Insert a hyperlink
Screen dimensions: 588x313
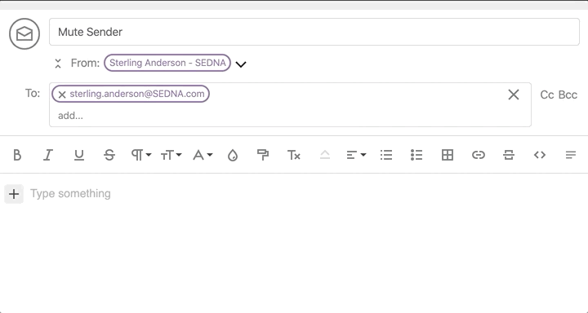pos(478,155)
